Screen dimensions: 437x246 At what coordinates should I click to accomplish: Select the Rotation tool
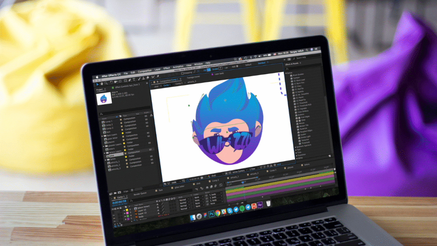111,82
